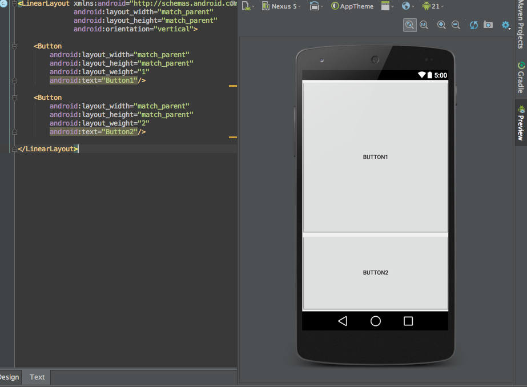Collapse the LinearLayout tag fold marker
This screenshot has height=387, width=527.
point(14,3)
